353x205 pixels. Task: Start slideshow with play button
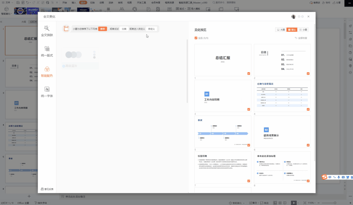(x=293, y=203)
